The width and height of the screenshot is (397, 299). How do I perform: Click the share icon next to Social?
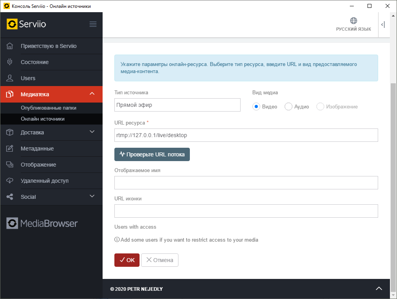(x=10, y=197)
